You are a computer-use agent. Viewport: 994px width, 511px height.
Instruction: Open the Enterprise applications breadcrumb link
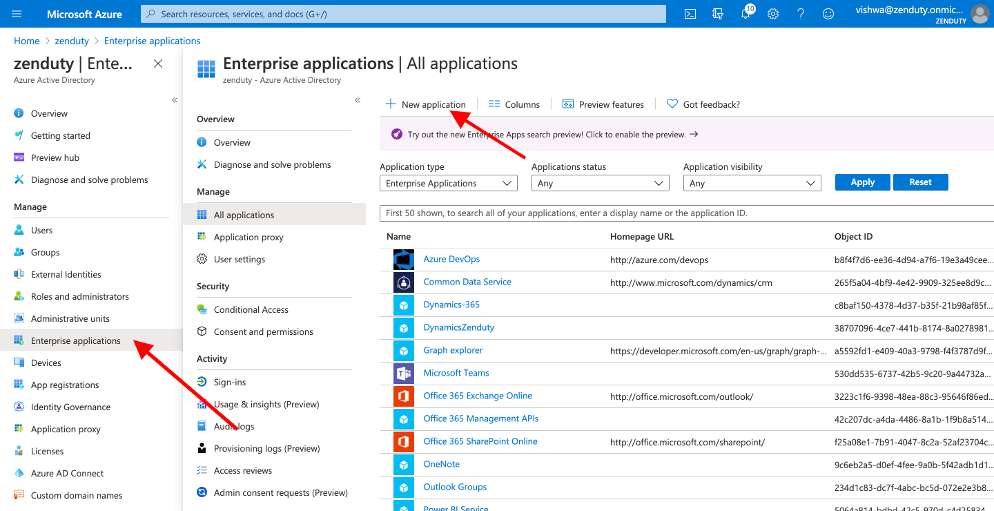153,41
